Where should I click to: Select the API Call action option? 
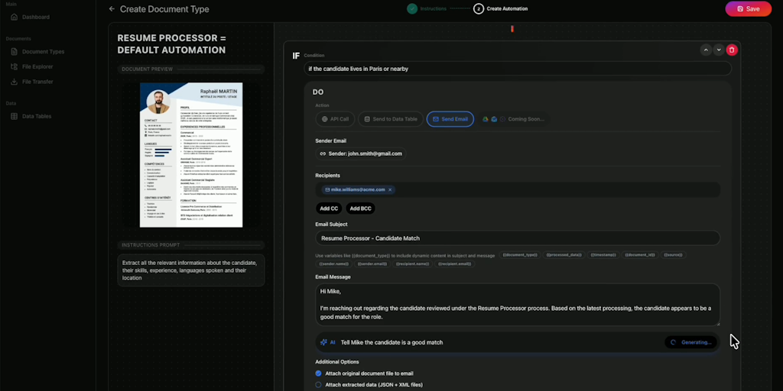335,119
